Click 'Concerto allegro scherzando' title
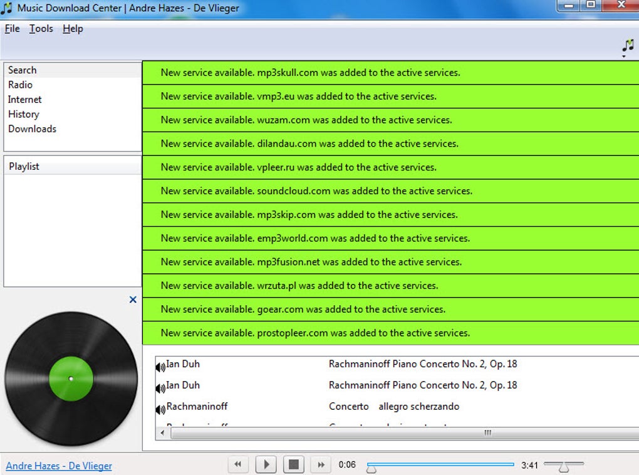This screenshot has height=475, width=639. point(393,407)
